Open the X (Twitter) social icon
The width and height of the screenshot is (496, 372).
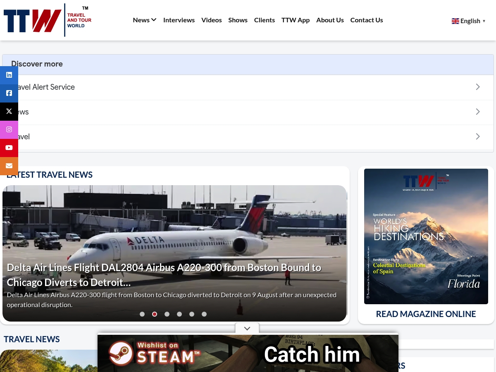click(x=9, y=112)
